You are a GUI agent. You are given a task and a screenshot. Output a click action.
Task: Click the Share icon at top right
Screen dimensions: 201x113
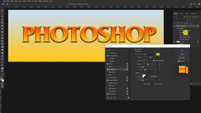click(x=199, y=4)
